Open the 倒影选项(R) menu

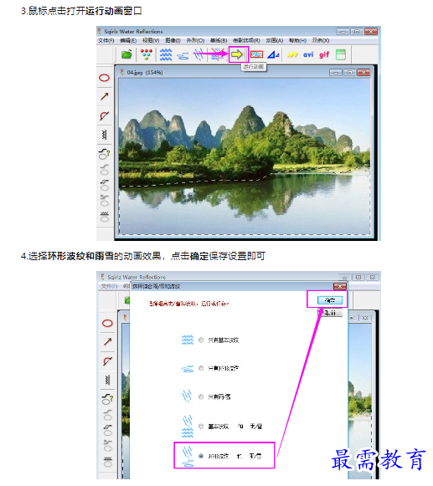coord(246,41)
